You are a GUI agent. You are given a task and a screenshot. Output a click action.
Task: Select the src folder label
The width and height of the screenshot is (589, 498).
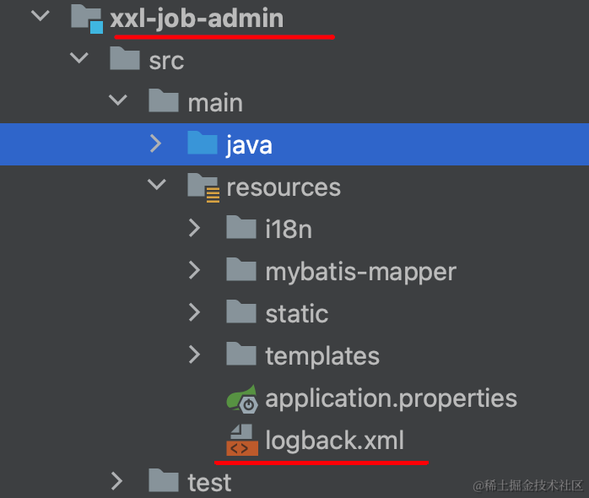(x=166, y=61)
